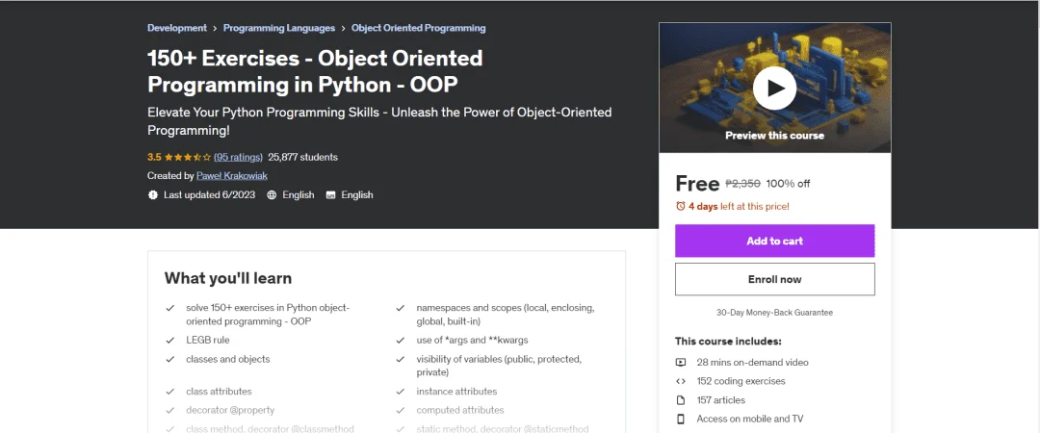Click the alarm clock icon beside 4 days
The height and width of the screenshot is (433, 1040).
680,206
